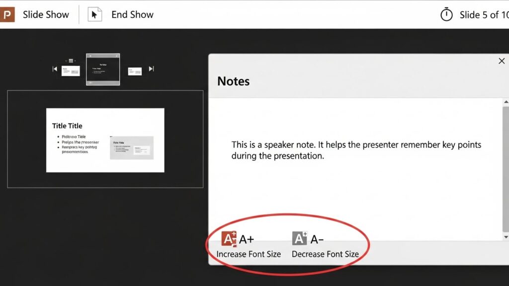Close the Notes panel
This screenshot has width=509, height=286.
coord(502,61)
